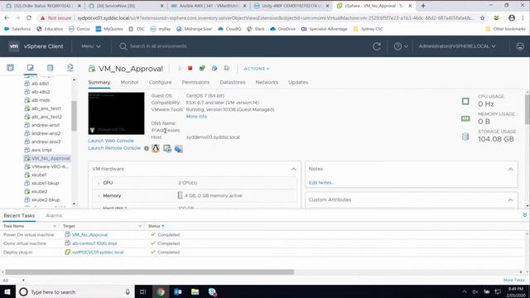Viewport: 530px width, 298px height.
Task: Click the search magnifier icon
Action: (123, 46)
